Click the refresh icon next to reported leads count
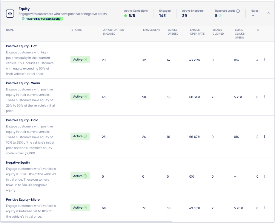 tap(220, 16)
